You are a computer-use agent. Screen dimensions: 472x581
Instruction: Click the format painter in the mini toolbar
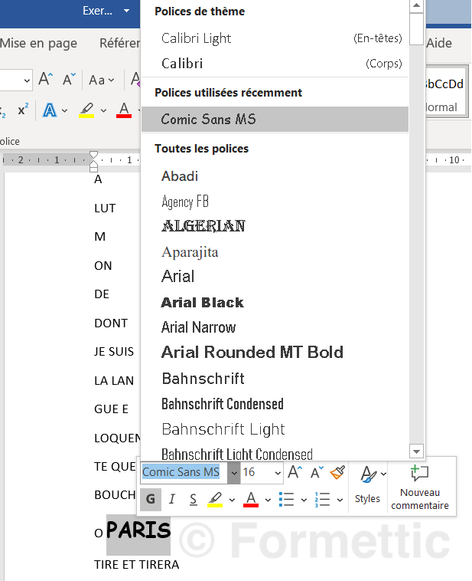tap(338, 472)
